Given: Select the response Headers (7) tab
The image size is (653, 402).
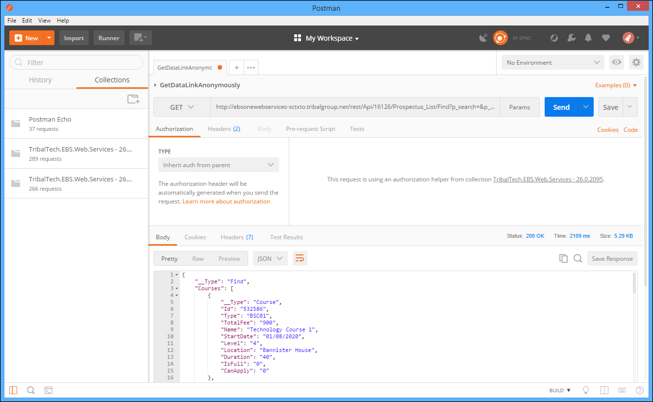Looking at the screenshot, I should [237, 237].
